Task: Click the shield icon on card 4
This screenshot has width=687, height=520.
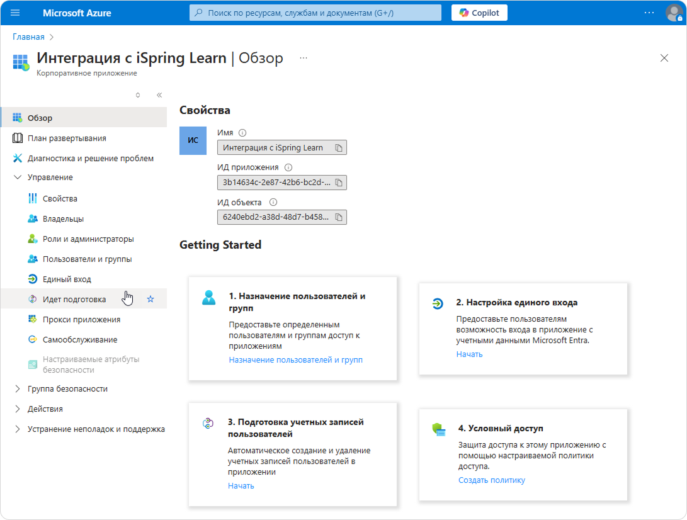Action: tap(438, 429)
